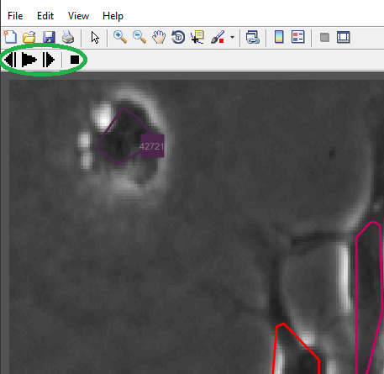
Task: Open the View menu
Action: point(78,16)
